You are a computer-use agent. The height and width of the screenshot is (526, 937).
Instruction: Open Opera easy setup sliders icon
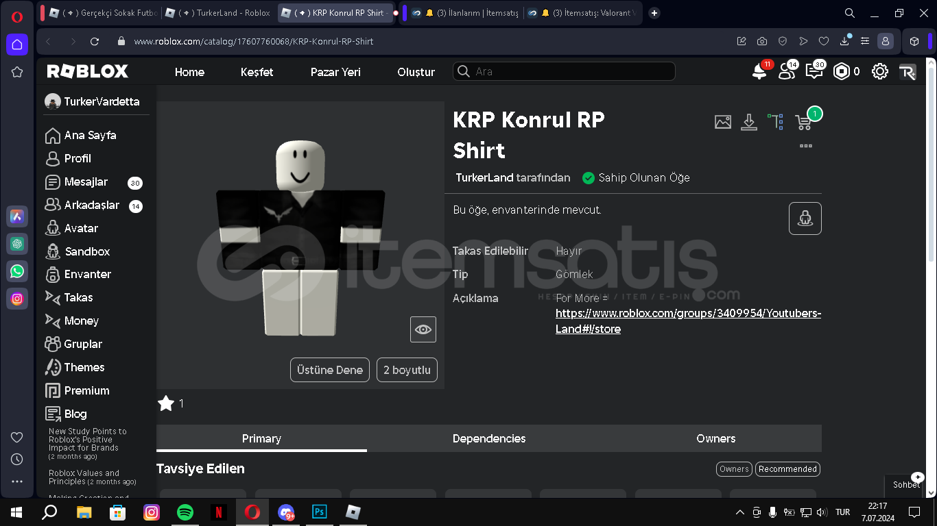(x=865, y=41)
